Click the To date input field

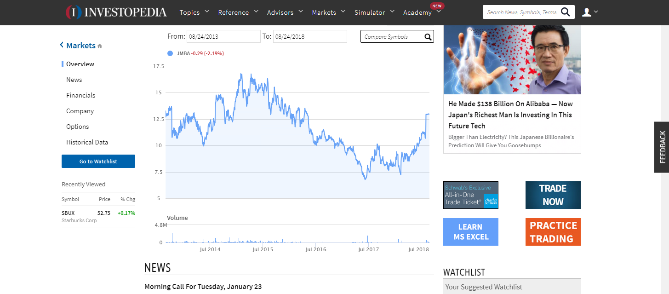tap(310, 36)
